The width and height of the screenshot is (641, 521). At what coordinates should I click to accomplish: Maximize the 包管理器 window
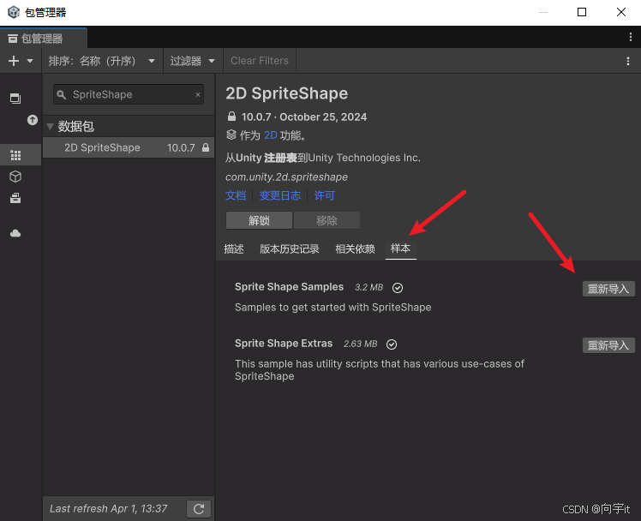tap(582, 12)
